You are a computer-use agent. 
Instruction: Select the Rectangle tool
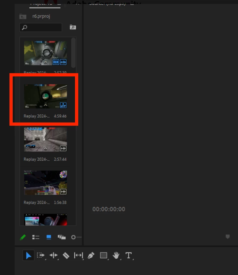click(103, 255)
